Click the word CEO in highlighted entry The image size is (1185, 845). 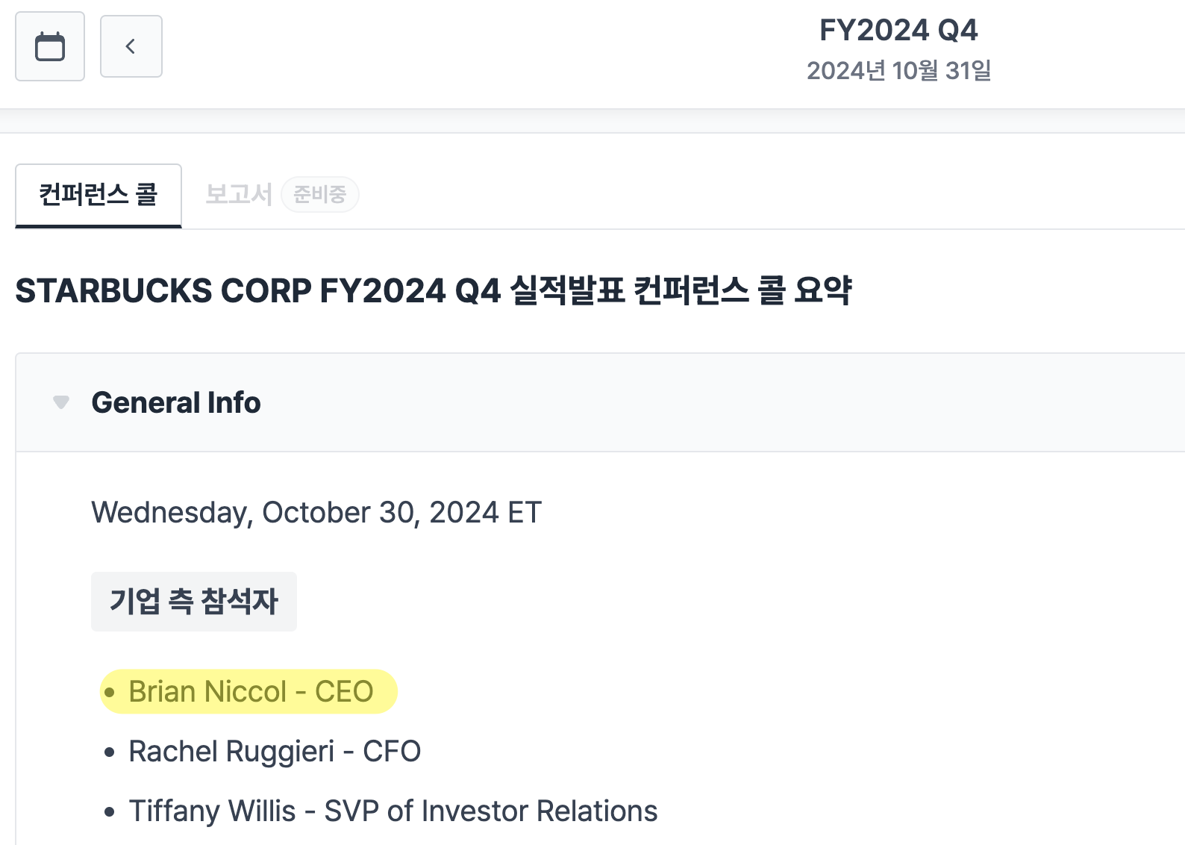(344, 692)
